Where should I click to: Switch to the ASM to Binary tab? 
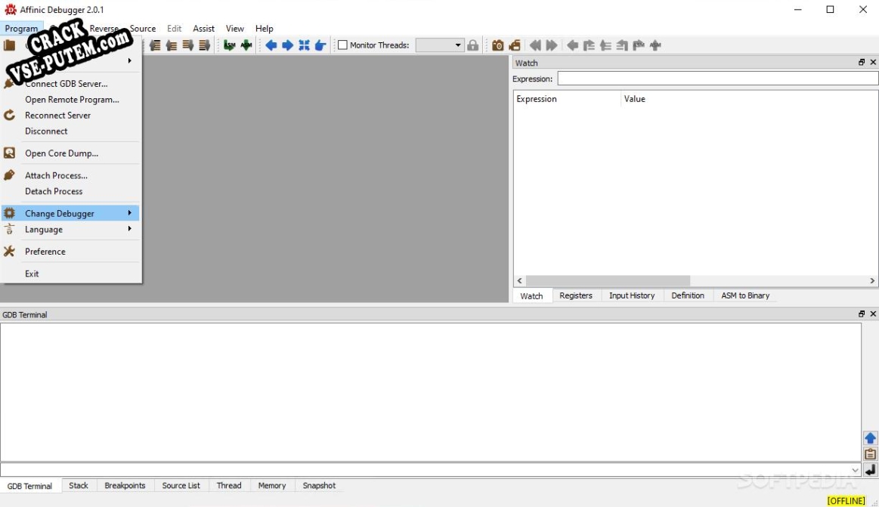(x=745, y=295)
